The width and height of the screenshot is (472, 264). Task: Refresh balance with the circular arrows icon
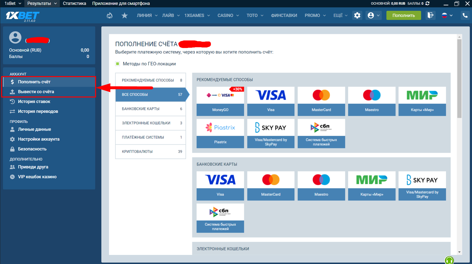click(428, 3)
